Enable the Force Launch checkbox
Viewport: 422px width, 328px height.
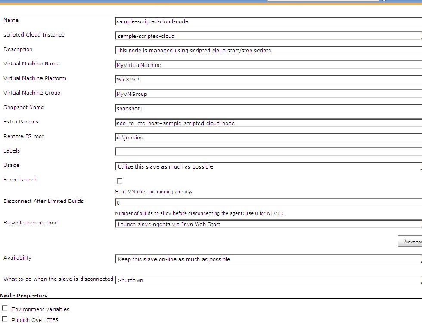120,181
